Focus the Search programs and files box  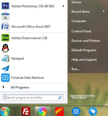click(x=33, y=98)
